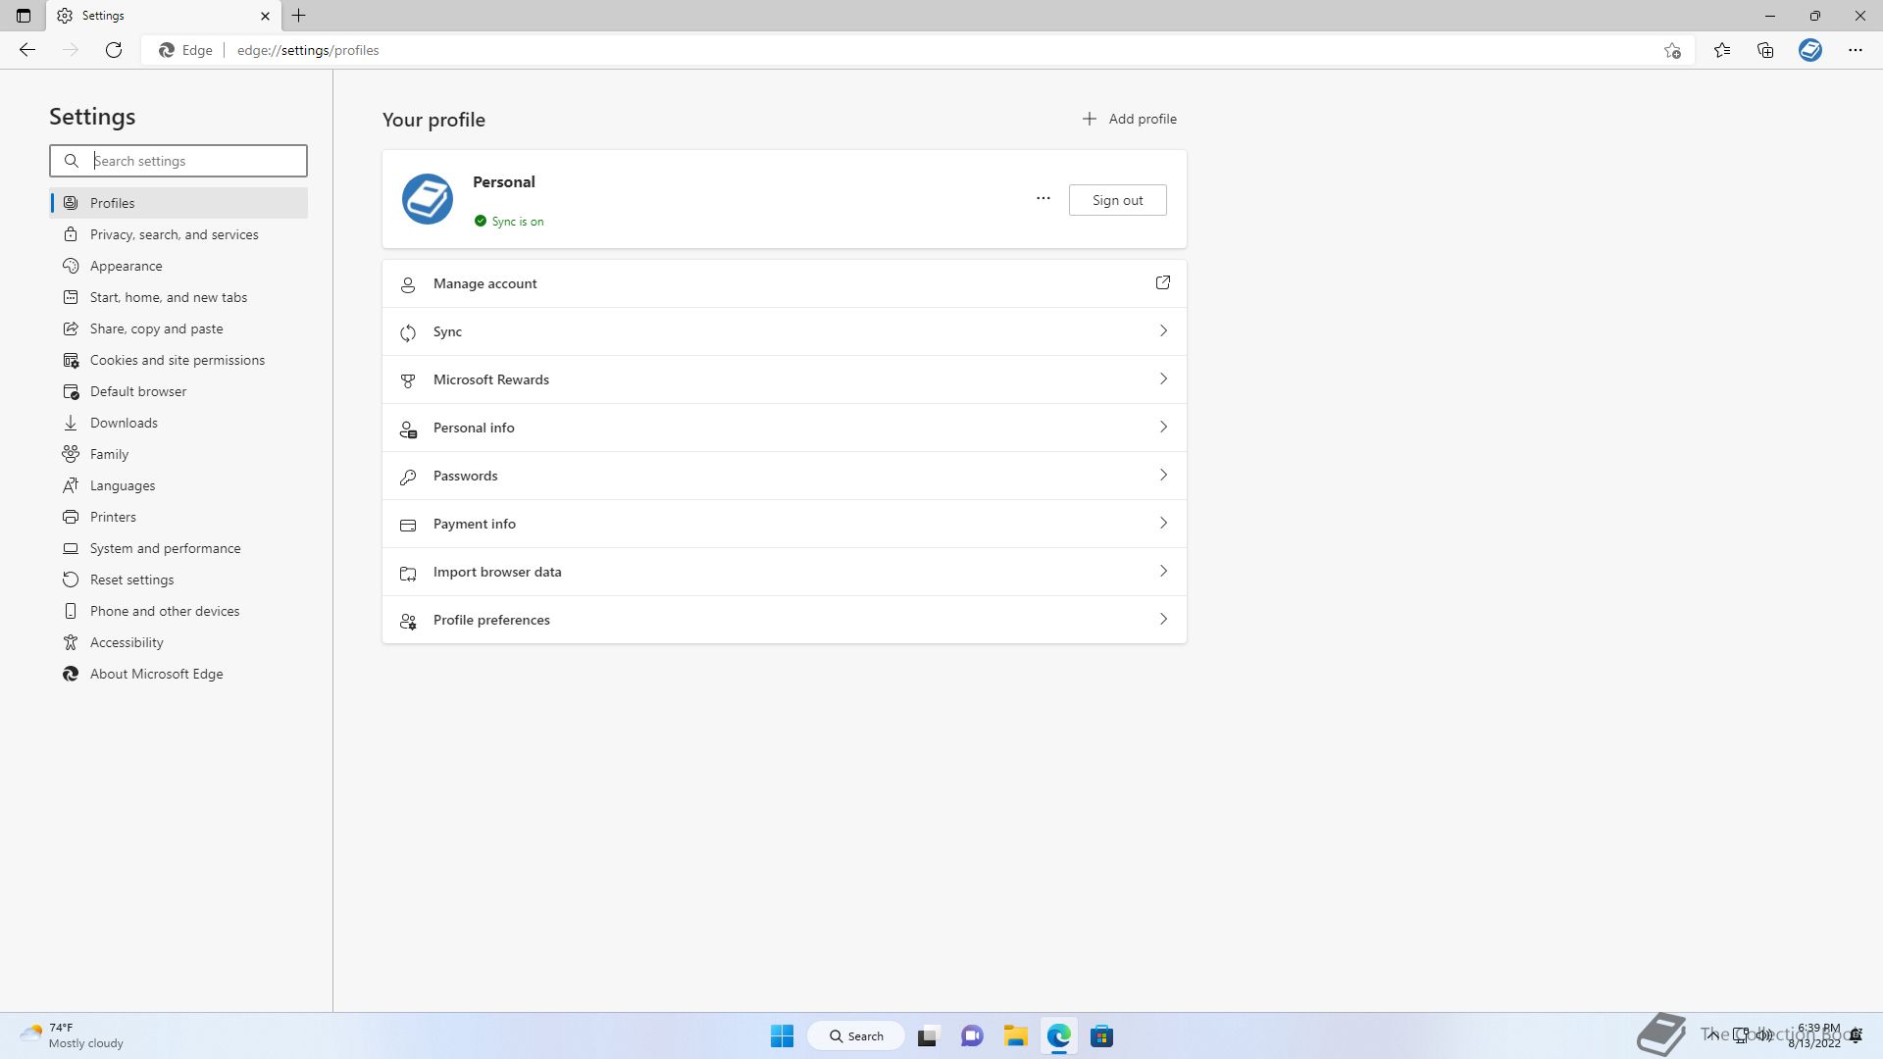Open Family settings

tap(178, 454)
